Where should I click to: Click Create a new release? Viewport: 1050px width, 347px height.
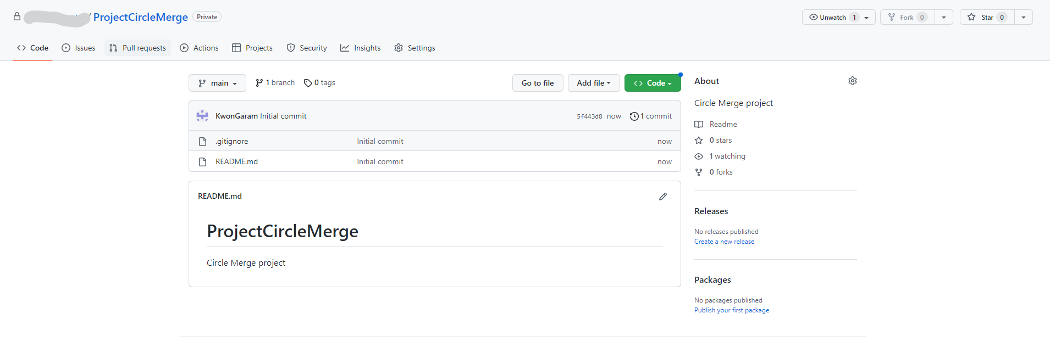coord(724,242)
